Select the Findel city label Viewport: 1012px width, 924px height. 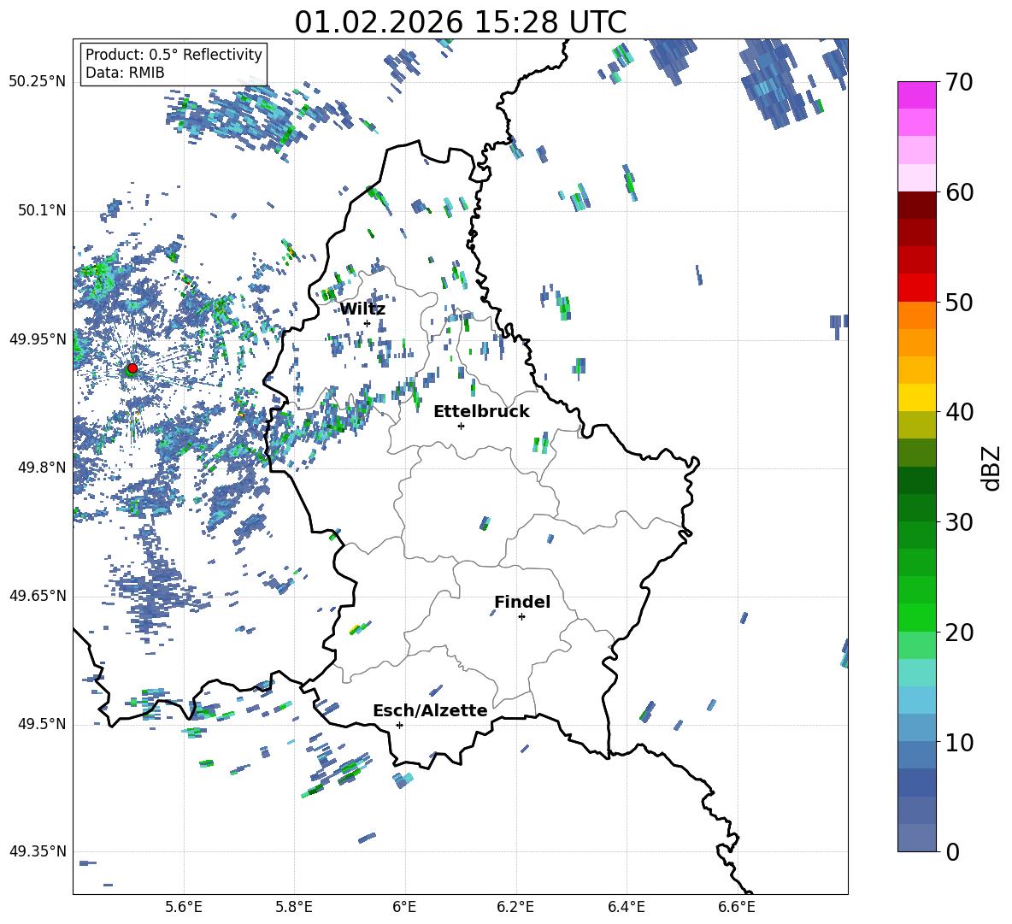pyautogui.click(x=522, y=602)
